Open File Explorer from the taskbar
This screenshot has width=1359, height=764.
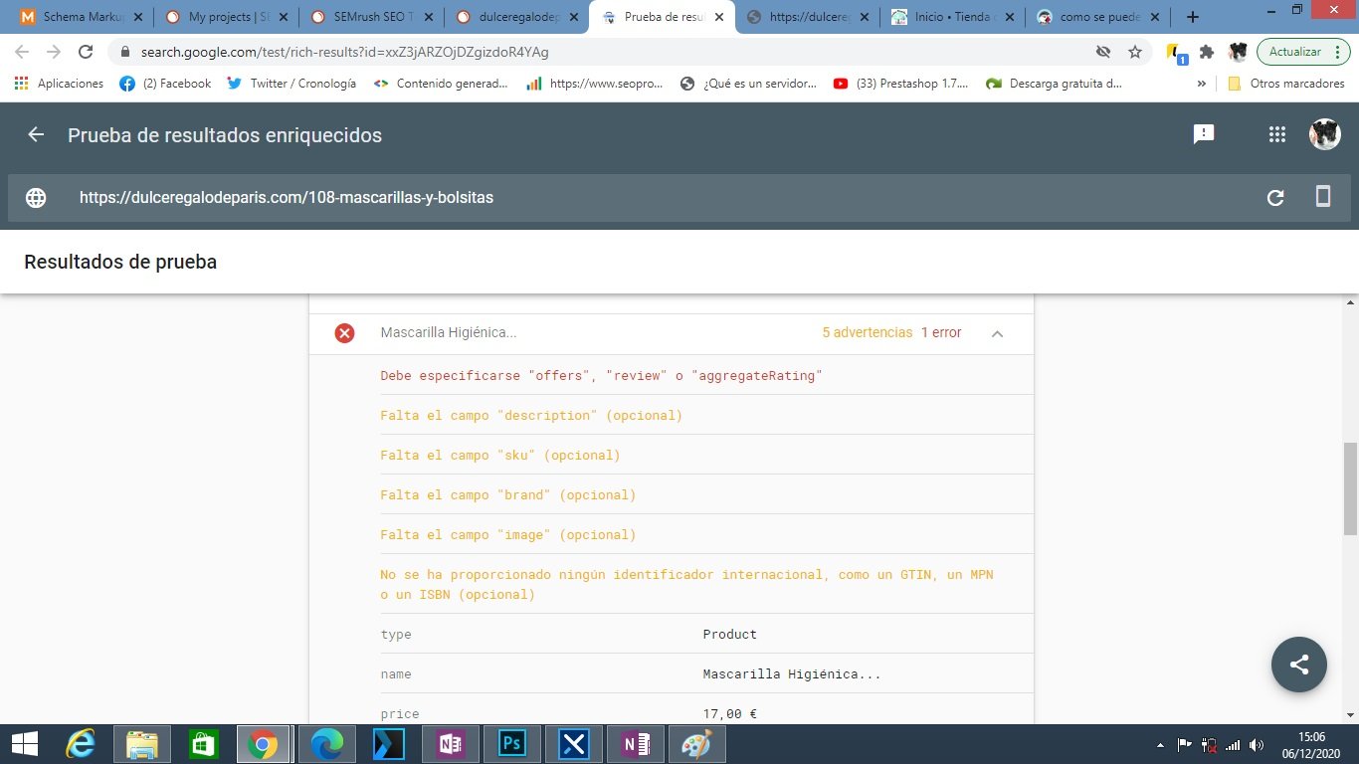click(141, 744)
